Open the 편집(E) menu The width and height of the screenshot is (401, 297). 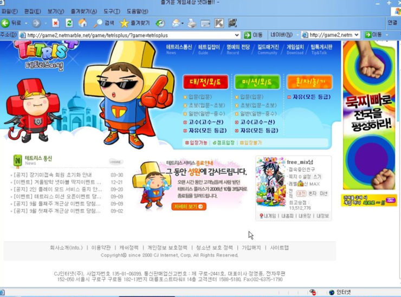click(x=33, y=11)
